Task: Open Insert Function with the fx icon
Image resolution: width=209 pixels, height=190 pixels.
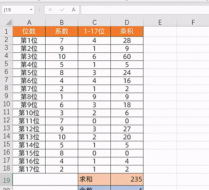Action: (73, 10)
